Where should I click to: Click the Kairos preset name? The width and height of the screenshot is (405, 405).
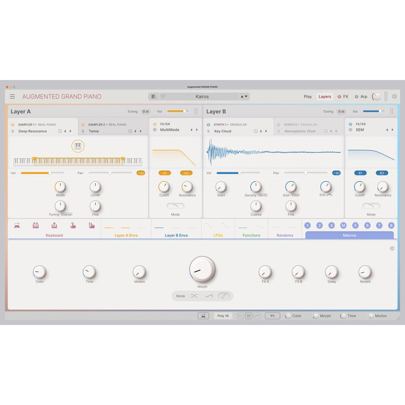click(x=202, y=96)
